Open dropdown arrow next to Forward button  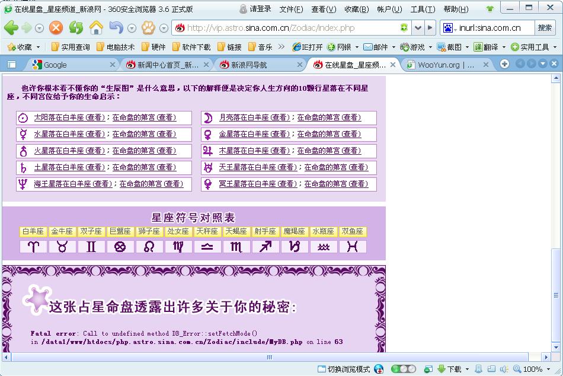40,28
